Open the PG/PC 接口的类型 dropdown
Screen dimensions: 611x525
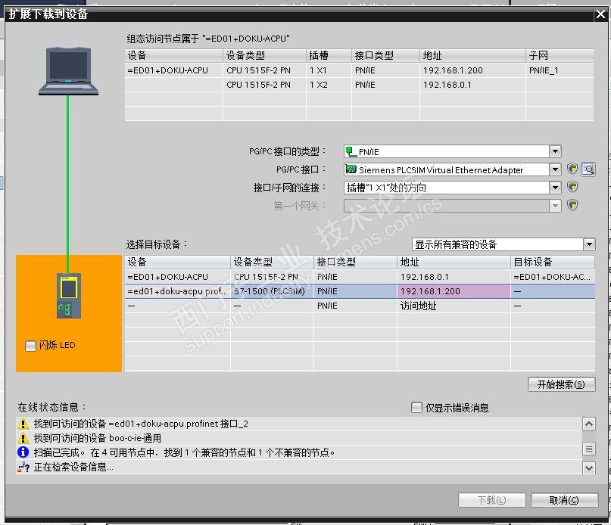tap(555, 151)
